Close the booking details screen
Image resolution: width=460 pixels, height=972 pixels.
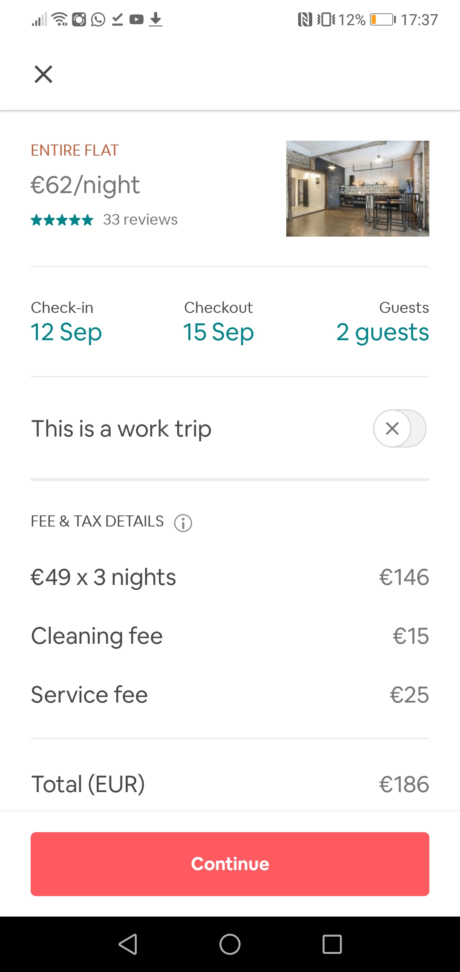click(x=43, y=74)
